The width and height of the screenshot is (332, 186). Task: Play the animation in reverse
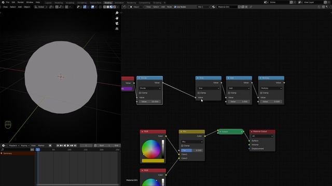(x=65, y=146)
